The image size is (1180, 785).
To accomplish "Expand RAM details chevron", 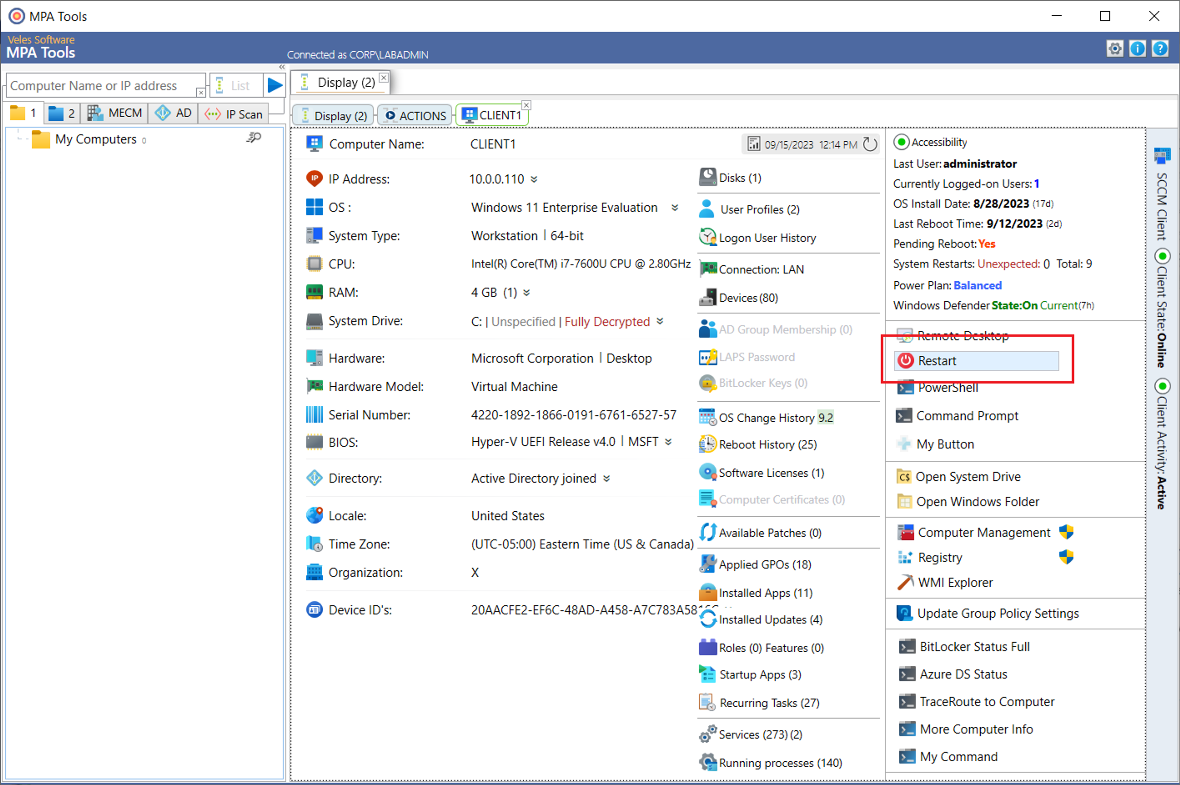I will tap(526, 292).
